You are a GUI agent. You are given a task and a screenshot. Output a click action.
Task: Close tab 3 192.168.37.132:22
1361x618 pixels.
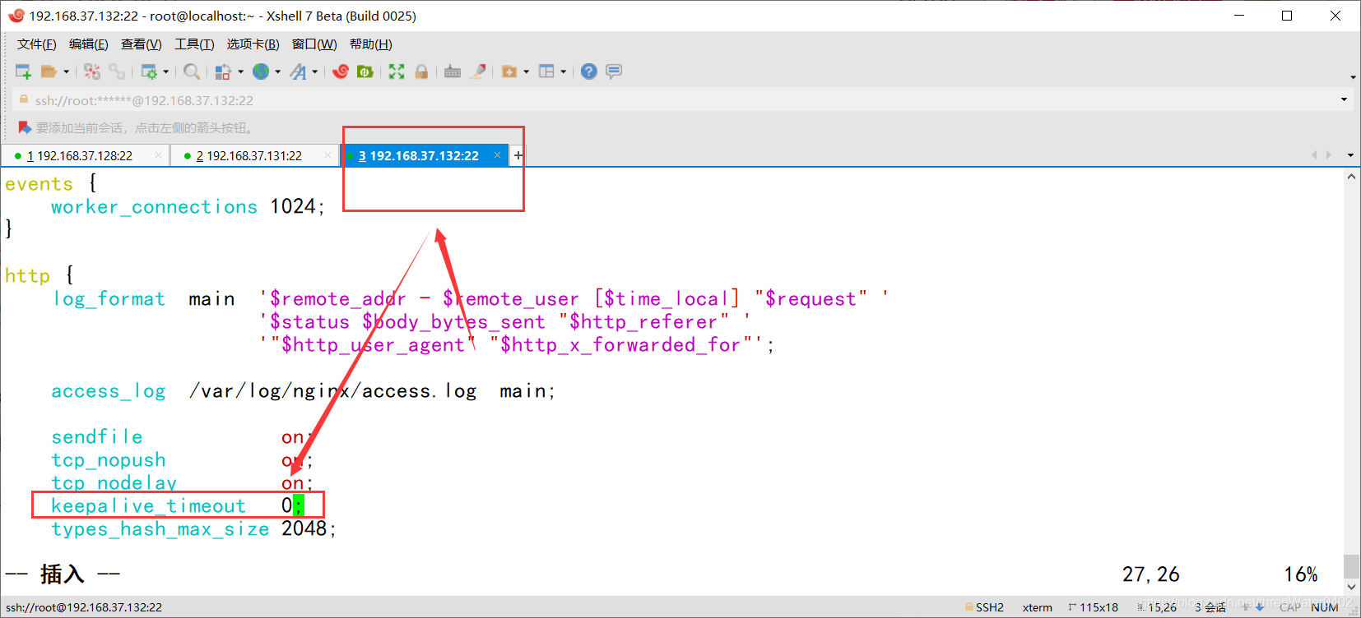click(x=497, y=154)
